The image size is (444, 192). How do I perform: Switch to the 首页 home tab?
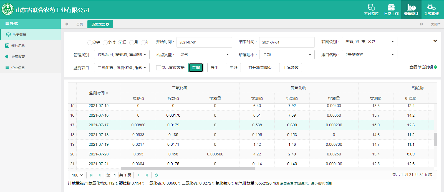pyautogui.click(x=80, y=24)
